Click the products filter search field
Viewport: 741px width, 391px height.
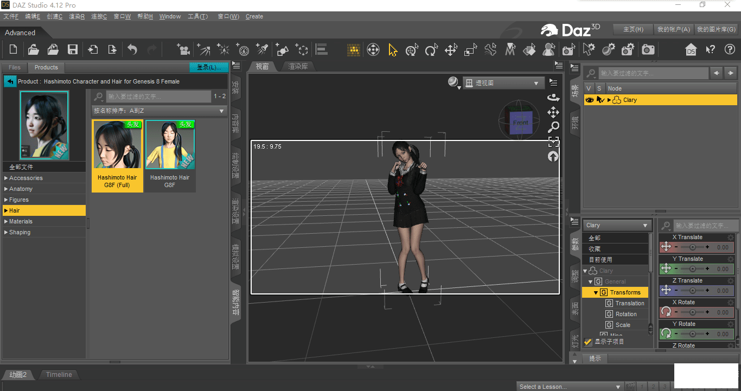(x=158, y=97)
